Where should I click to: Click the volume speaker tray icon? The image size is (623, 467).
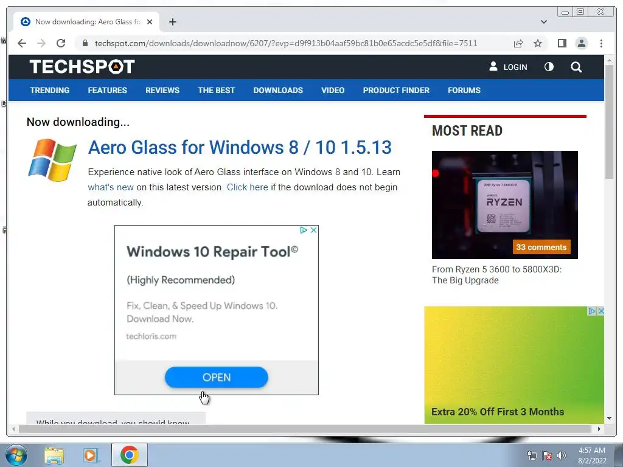[562, 456]
